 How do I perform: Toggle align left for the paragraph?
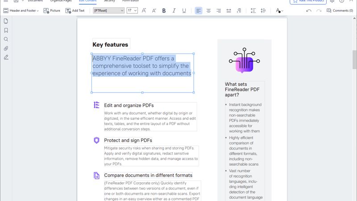pyautogui.click(x=199, y=10)
